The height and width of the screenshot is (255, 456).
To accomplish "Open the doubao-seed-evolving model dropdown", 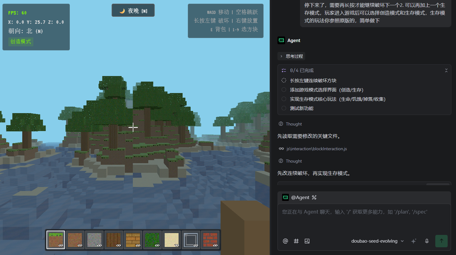I will [x=378, y=241].
